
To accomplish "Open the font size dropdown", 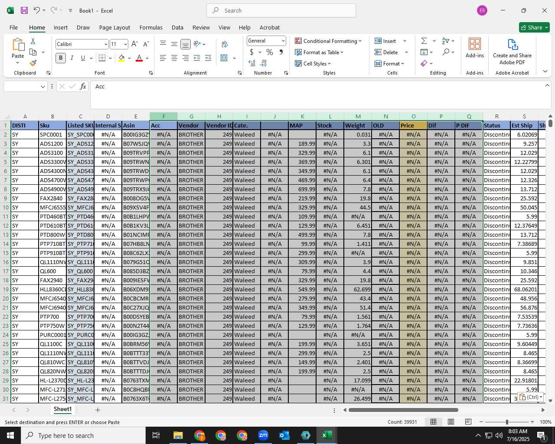I will 125,44.
